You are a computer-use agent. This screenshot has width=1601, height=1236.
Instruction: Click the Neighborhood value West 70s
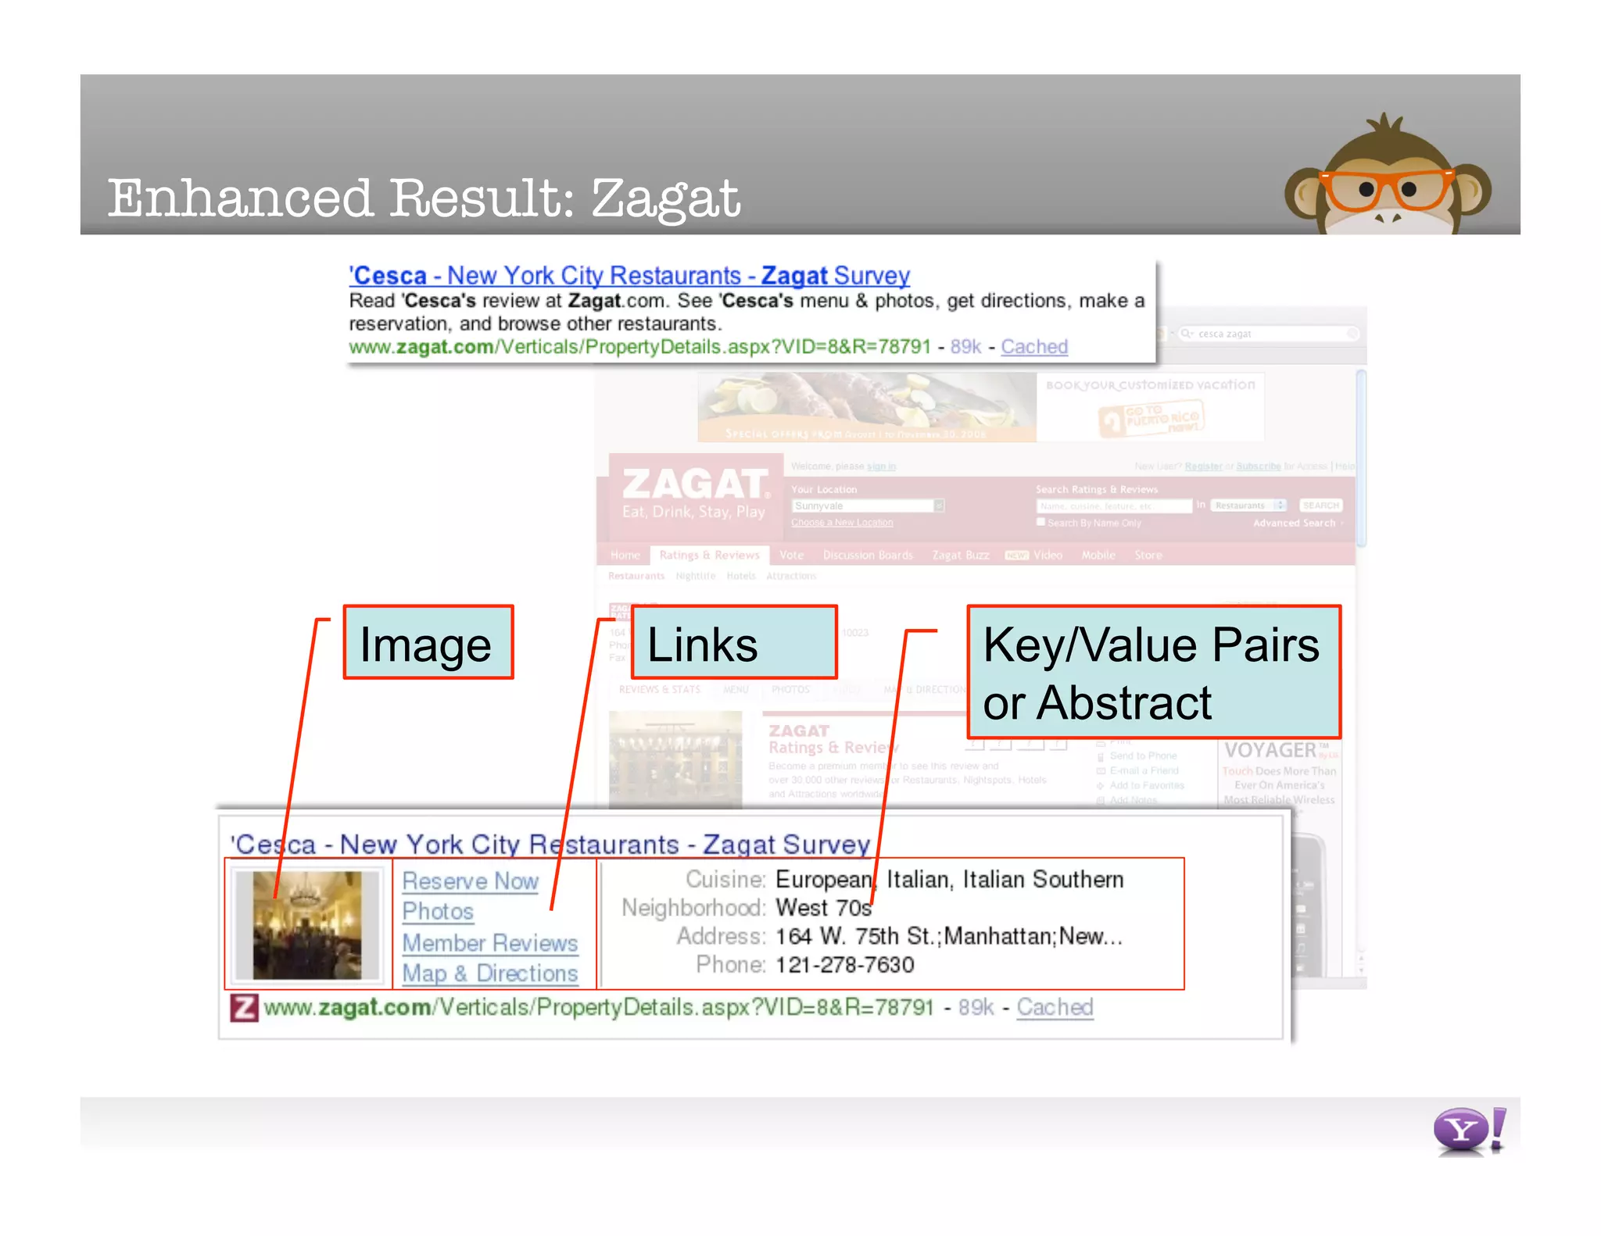pyautogui.click(x=823, y=908)
